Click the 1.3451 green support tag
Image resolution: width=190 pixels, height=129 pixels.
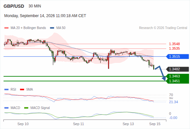177,81
